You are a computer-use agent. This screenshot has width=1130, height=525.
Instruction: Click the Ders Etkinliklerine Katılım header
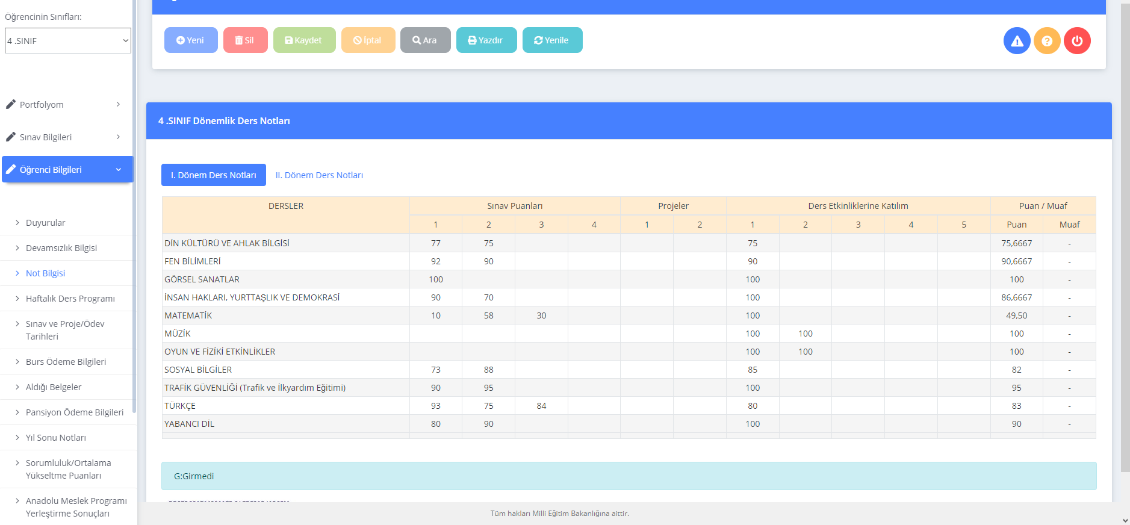858,206
